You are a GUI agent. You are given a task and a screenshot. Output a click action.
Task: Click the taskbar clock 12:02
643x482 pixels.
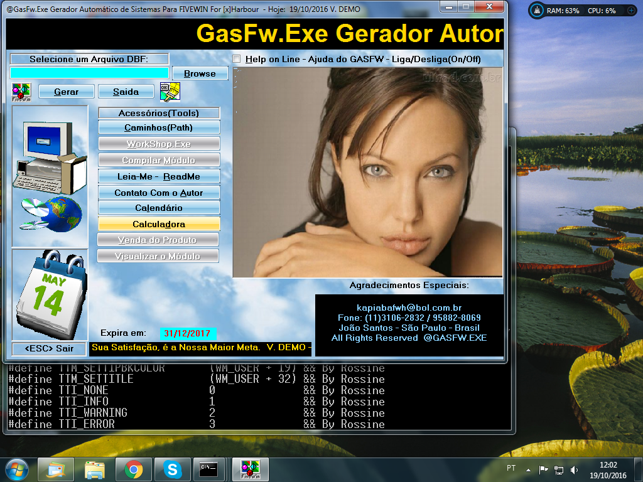click(608, 465)
